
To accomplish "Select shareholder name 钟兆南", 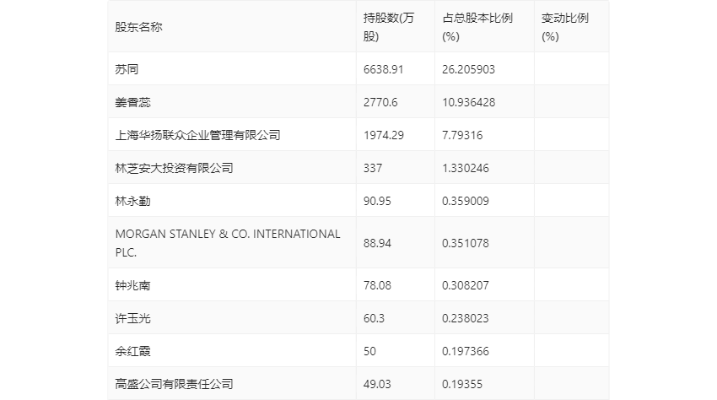I will click(x=132, y=285).
